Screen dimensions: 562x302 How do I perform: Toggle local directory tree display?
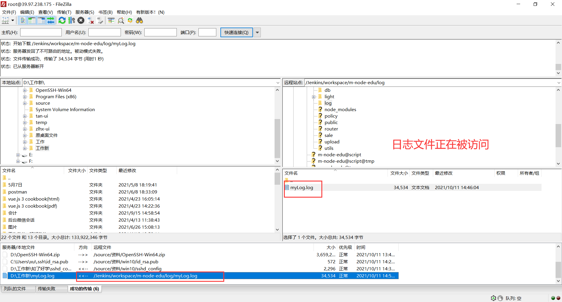pos(32,21)
